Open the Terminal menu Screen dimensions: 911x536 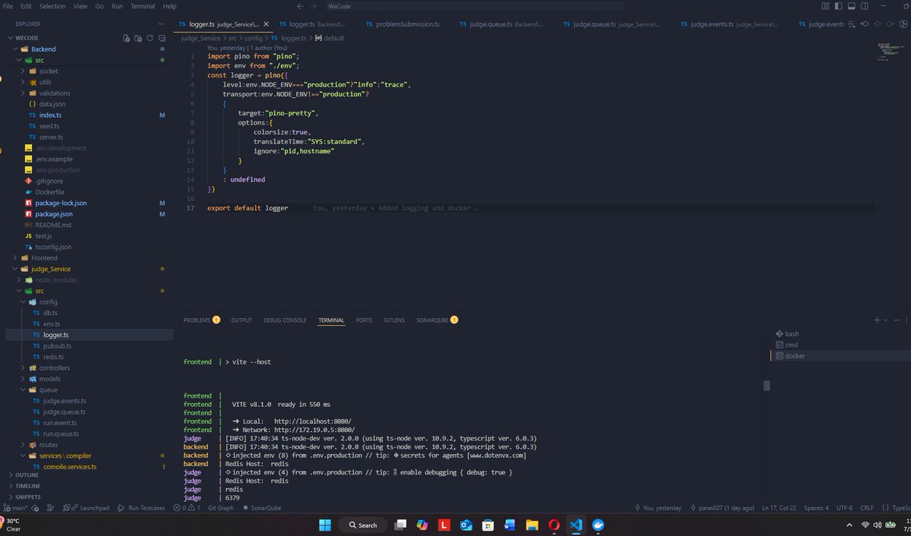[142, 6]
